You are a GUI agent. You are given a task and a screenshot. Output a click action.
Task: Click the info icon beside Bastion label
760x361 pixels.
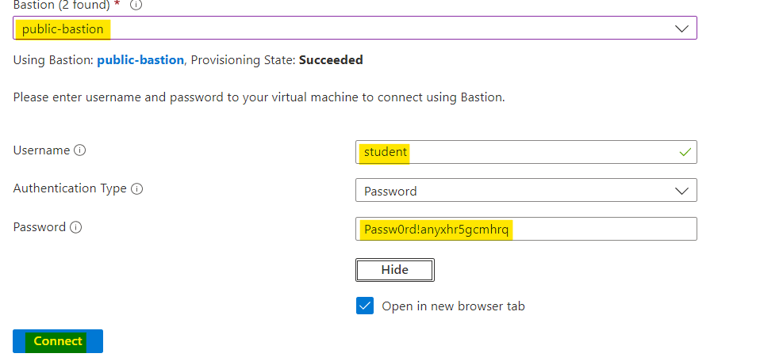tap(136, 6)
